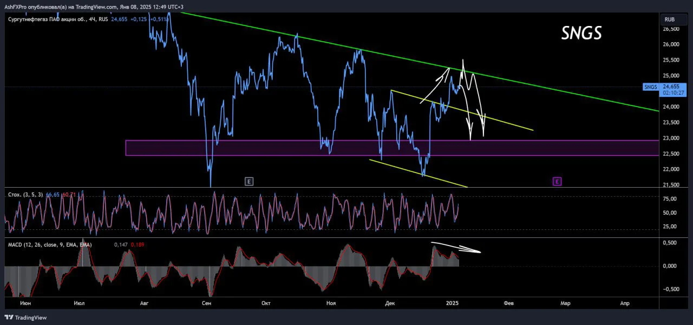693x325 pixels.
Task: Click the Ноя label on the time axis
Action: pyautogui.click(x=331, y=304)
